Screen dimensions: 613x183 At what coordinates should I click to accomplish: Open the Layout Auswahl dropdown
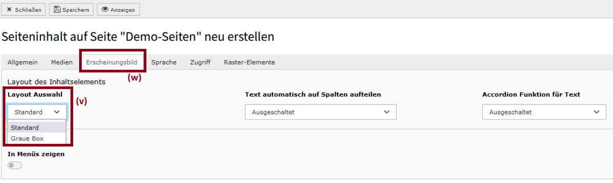37,112
